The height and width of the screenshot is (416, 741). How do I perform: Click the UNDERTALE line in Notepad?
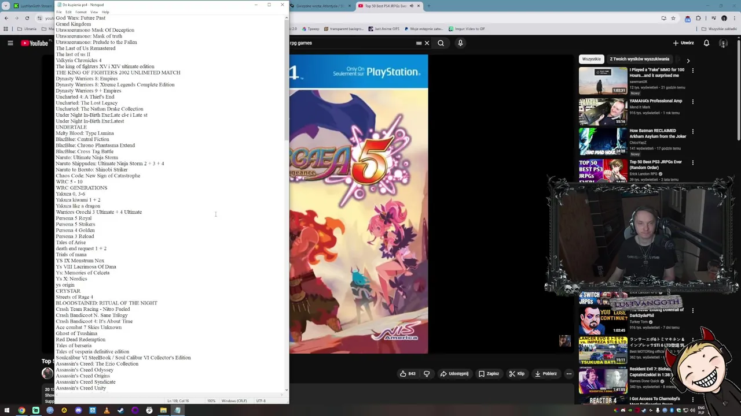point(71,127)
